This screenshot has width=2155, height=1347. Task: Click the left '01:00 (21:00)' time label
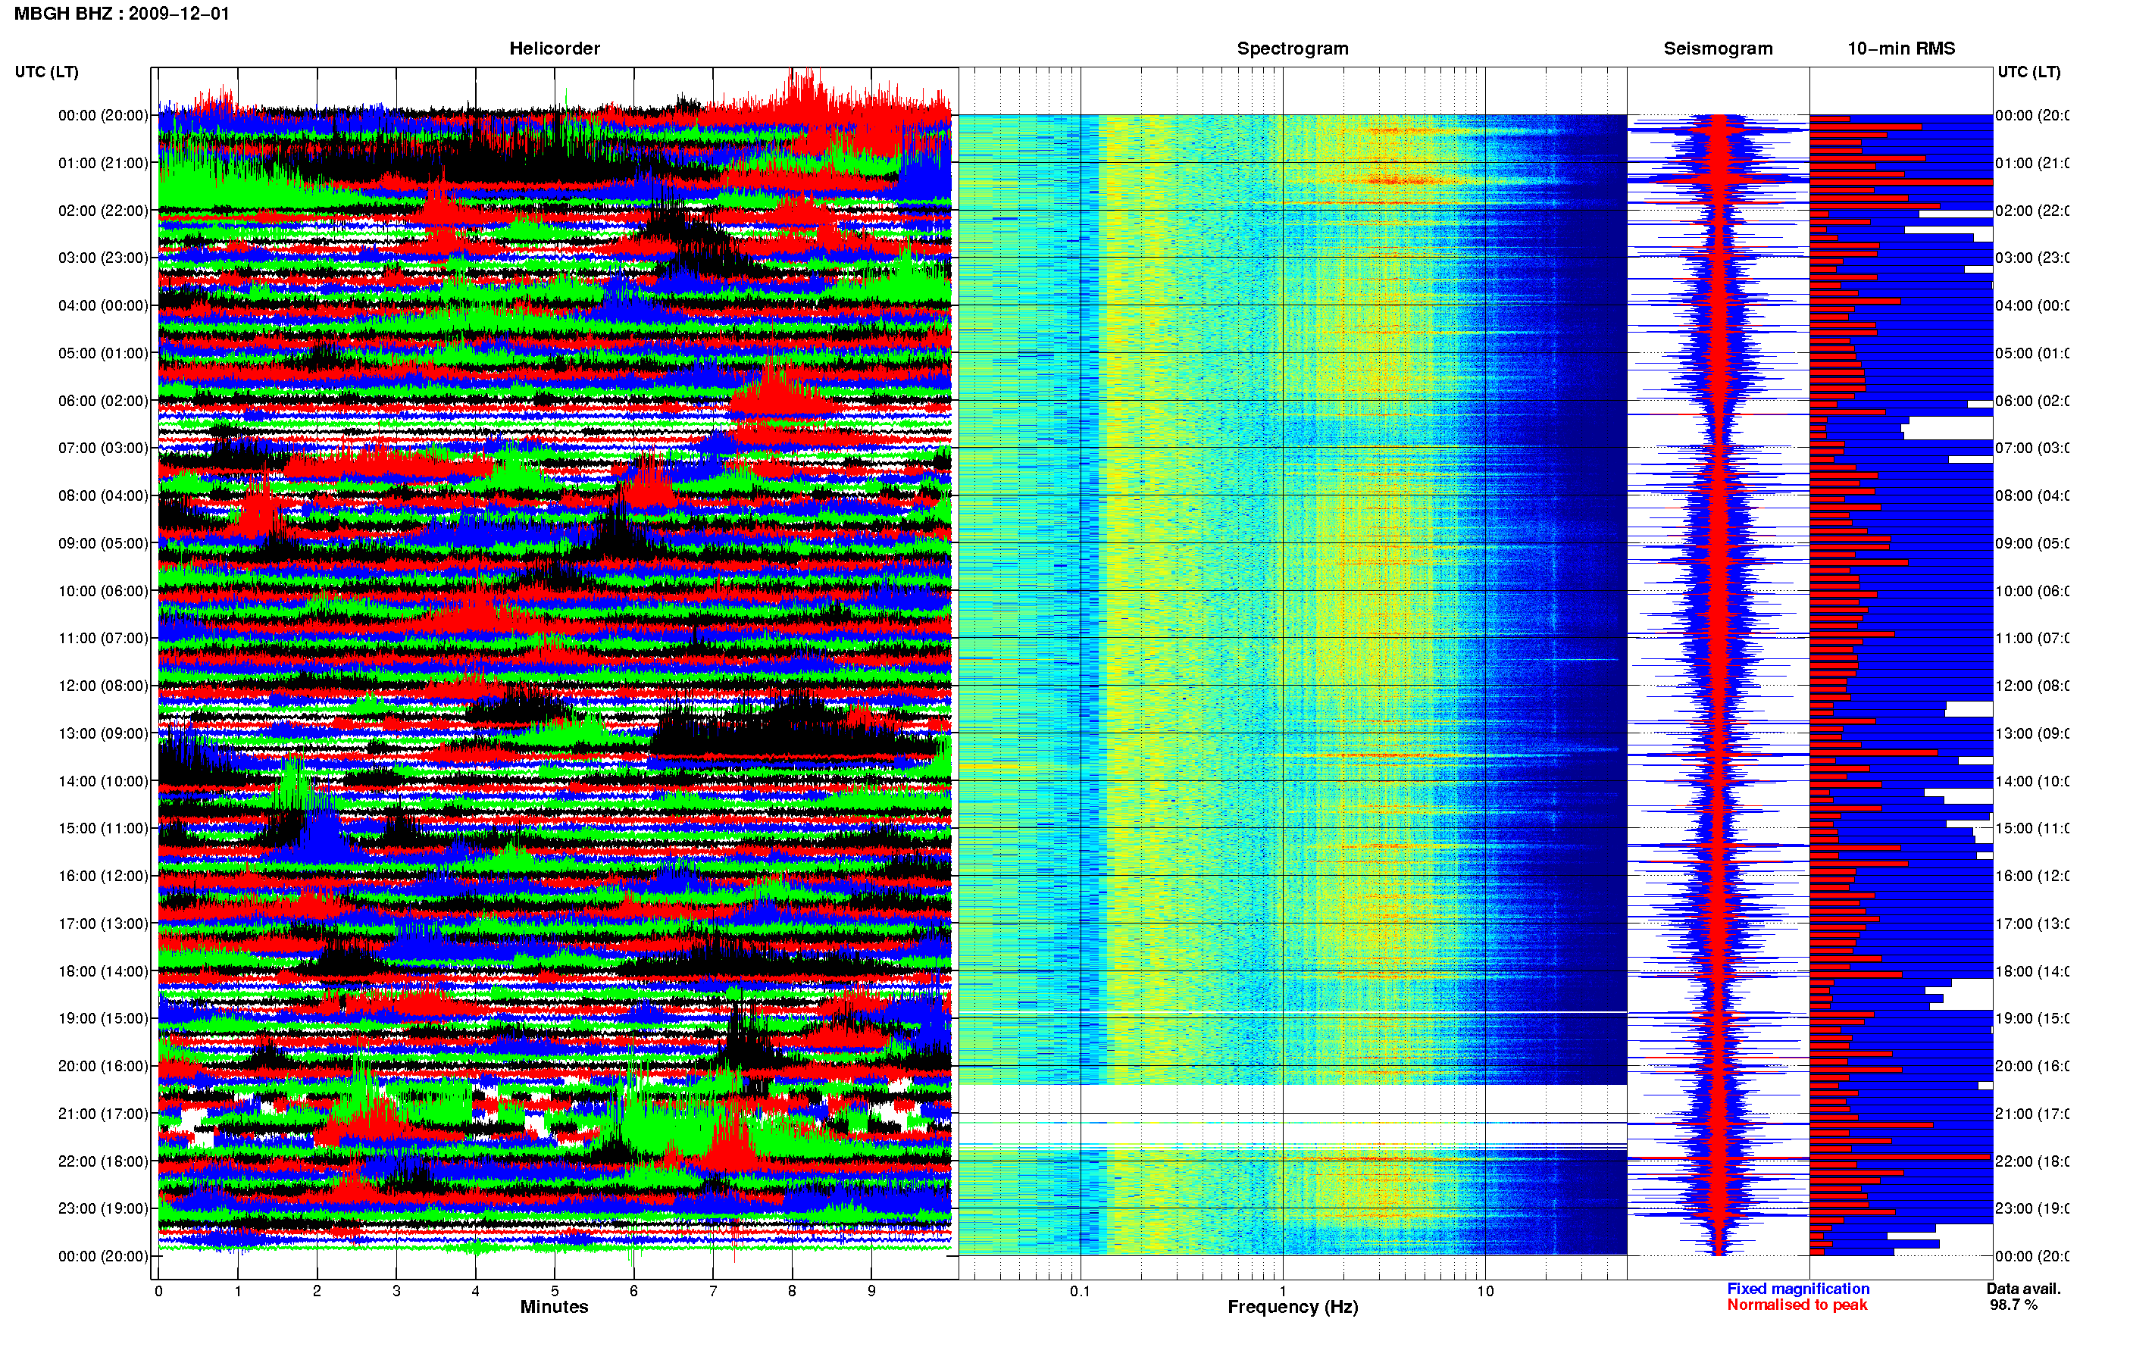click(103, 163)
